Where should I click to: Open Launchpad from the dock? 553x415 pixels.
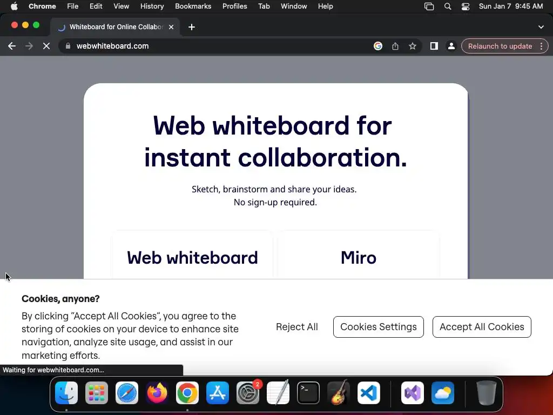(x=97, y=393)
